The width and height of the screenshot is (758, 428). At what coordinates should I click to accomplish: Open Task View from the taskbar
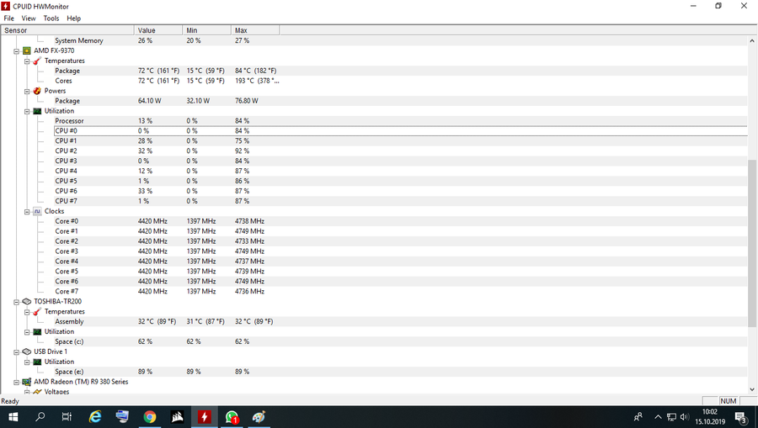[67, 417]
